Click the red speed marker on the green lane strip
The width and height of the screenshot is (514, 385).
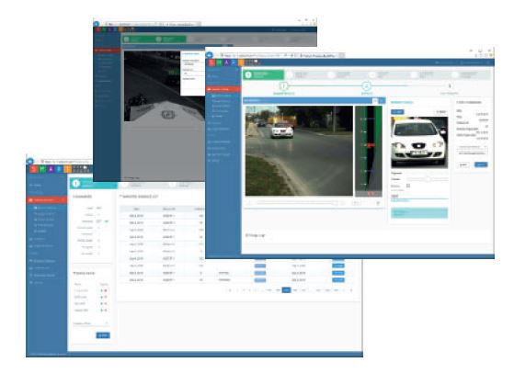click(x=371, y=145)
